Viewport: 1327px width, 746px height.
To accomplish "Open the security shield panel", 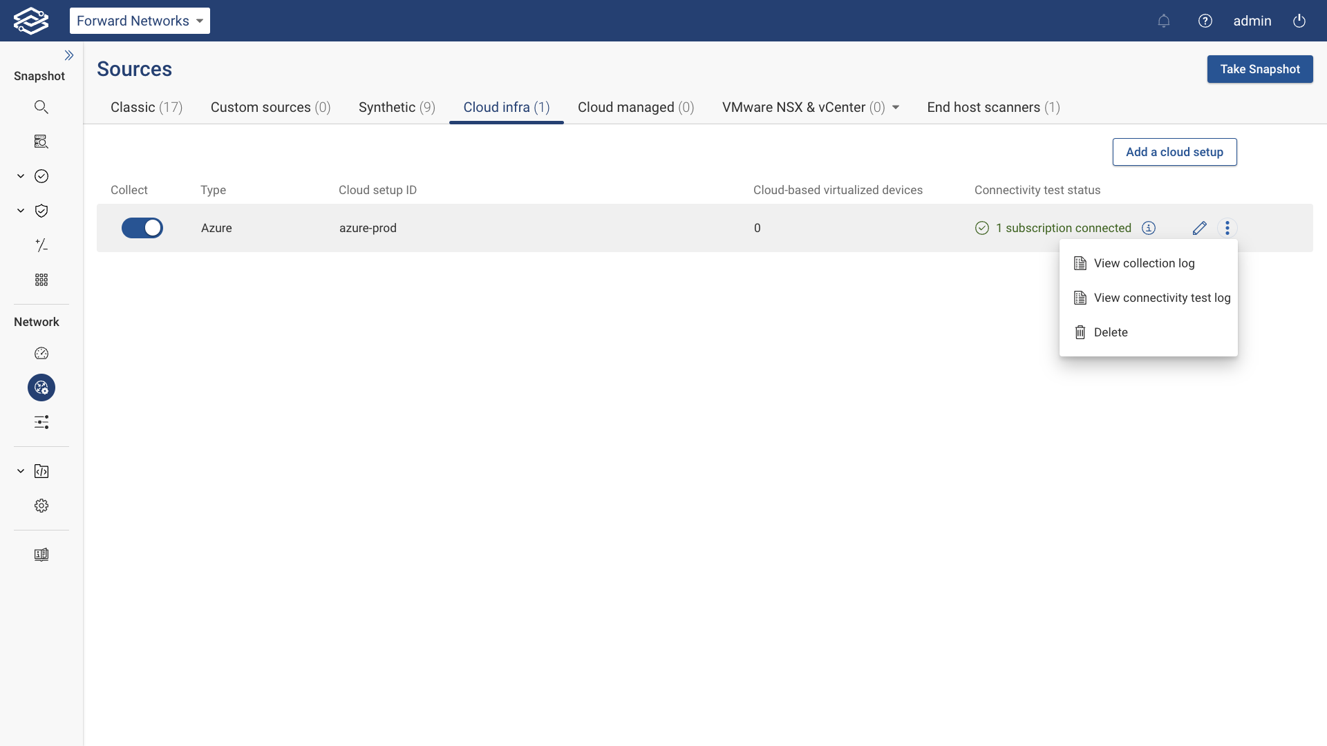I will [41, 211].
